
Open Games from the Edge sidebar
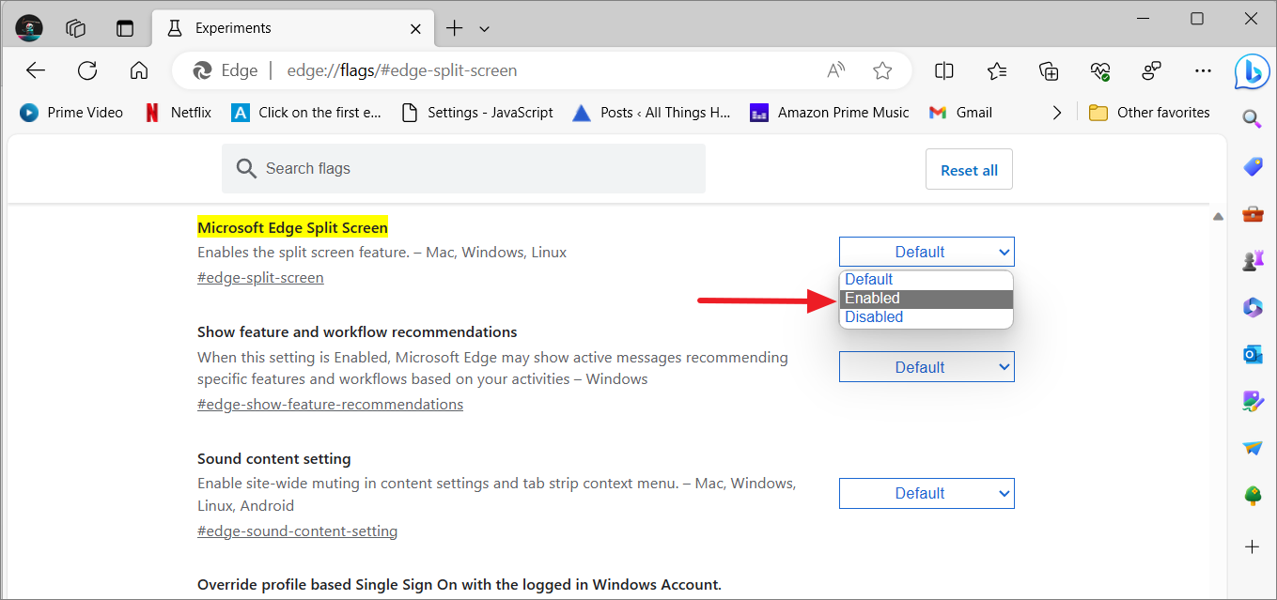(1253, 260)
